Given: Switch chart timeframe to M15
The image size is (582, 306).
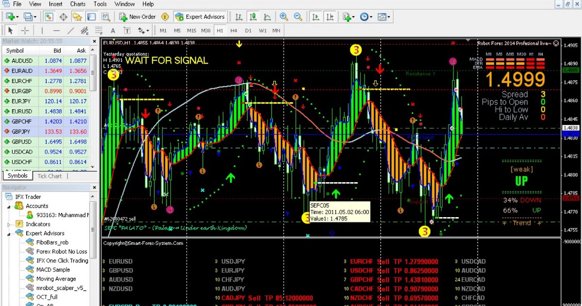Looking at the screenshot, I should tap(192, 31).
